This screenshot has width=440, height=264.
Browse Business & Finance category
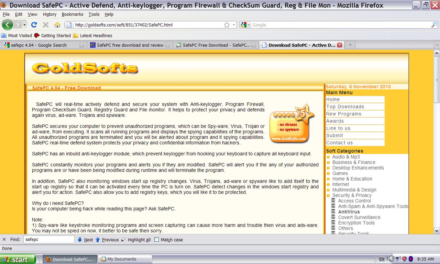tap(354, 162)
